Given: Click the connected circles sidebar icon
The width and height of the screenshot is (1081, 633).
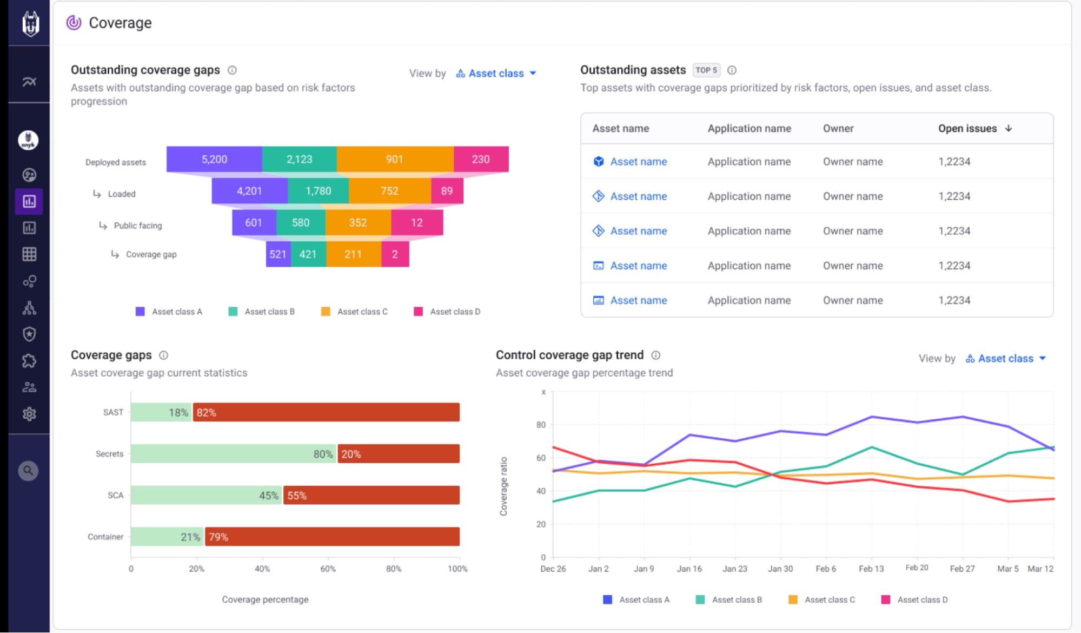Looking at the screenshot, I should [29, 281].
